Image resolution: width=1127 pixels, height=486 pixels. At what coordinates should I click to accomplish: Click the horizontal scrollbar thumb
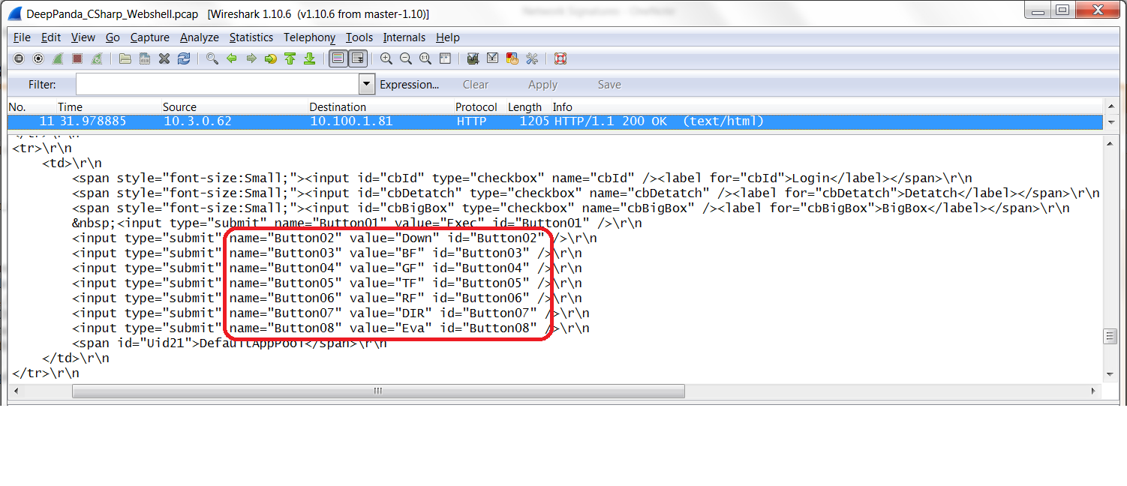(x=378, y=391)
